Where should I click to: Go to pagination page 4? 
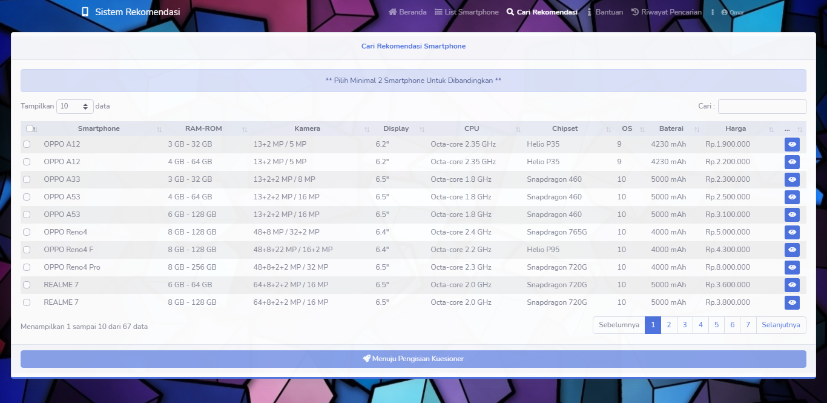[700, 325]
